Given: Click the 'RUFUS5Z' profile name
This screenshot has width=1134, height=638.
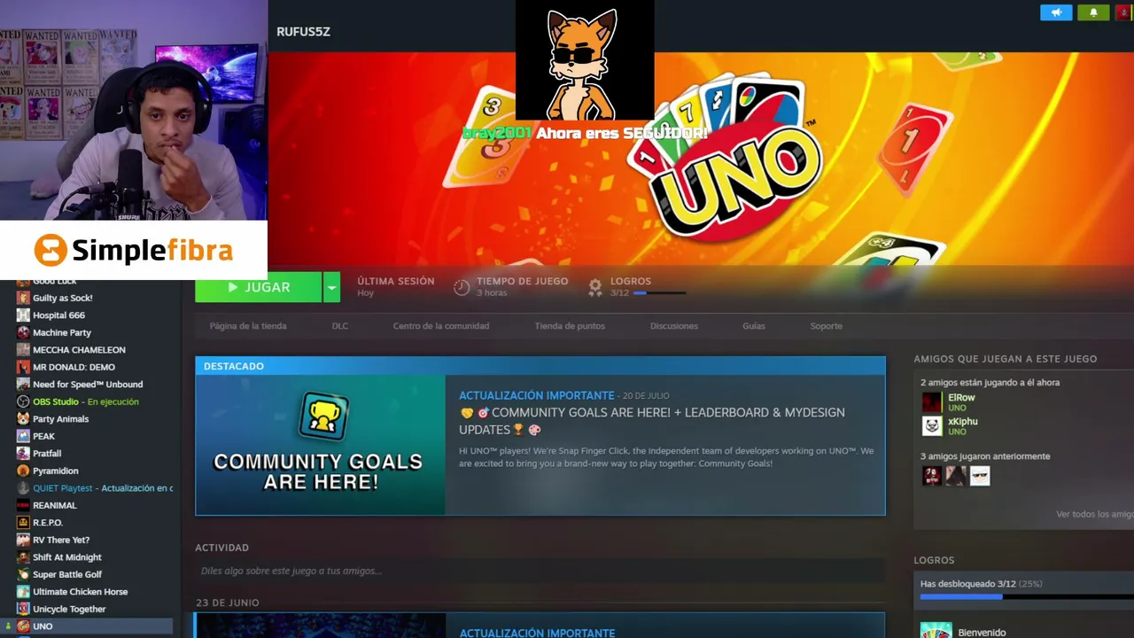Looking at the screenshot, I should (303, 31).
